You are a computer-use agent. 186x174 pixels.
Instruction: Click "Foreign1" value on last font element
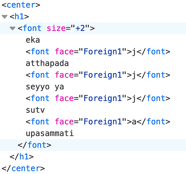tap(103, 121)
